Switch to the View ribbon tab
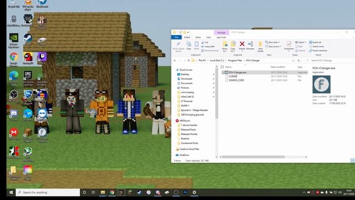 tap(209, 37)
